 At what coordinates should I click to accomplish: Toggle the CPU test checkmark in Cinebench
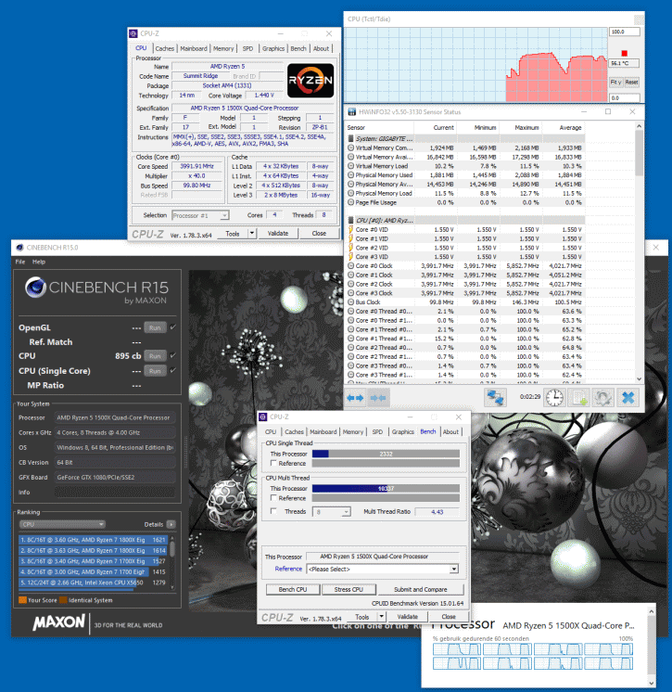click(x=172, y=355)
